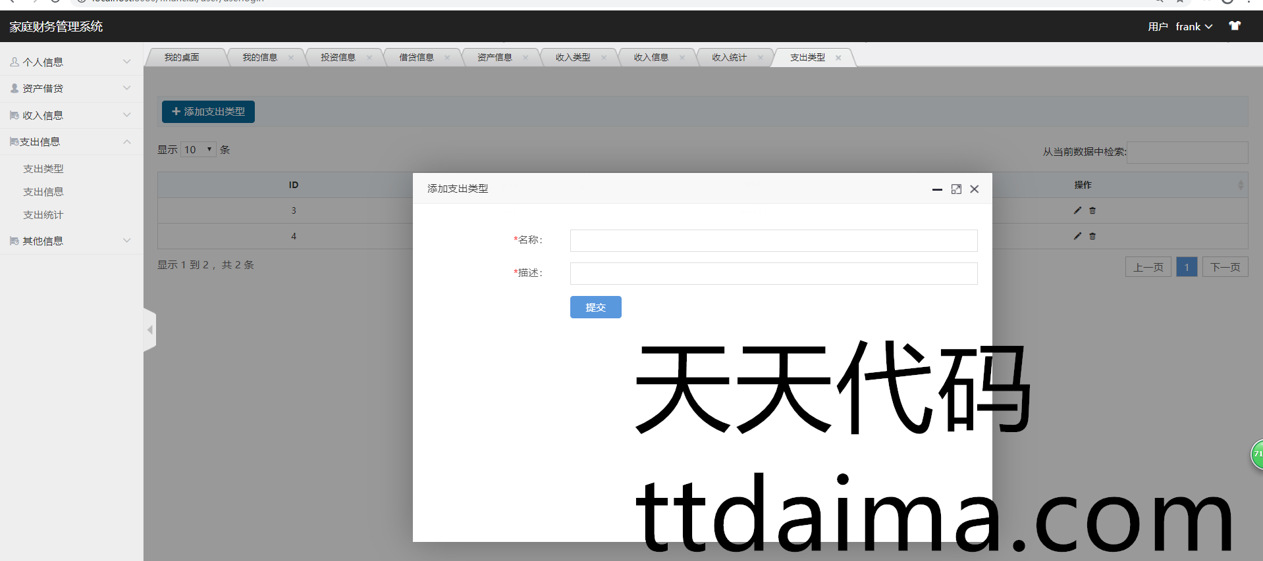This screenshot has height=561, width=1263.
Task: Click the delete trash icon for row 3
Action: (1092, 210)
